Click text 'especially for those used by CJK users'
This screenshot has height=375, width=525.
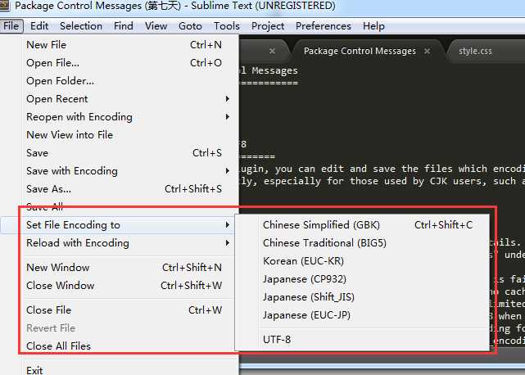(374, 182)
